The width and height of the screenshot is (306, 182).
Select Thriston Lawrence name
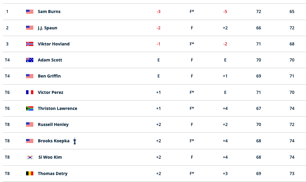[58, 108]
